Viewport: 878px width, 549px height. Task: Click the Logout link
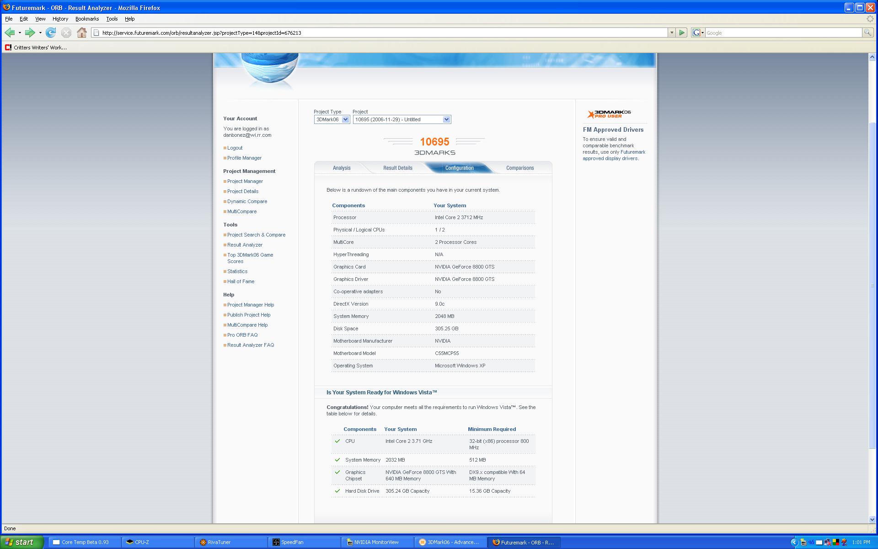pyautogui.click(x=235, y=148)
